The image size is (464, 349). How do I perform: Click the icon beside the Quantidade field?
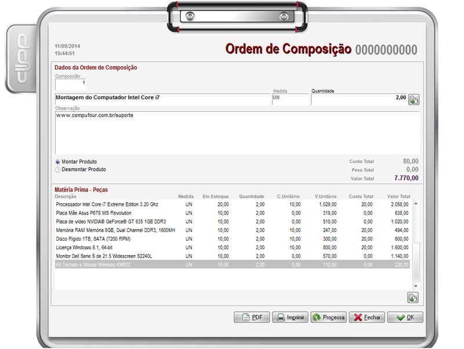pos(414,99)
